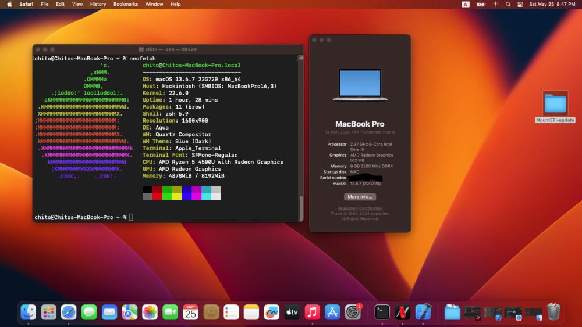Close the About This Mac window

(x=314, y=40)
